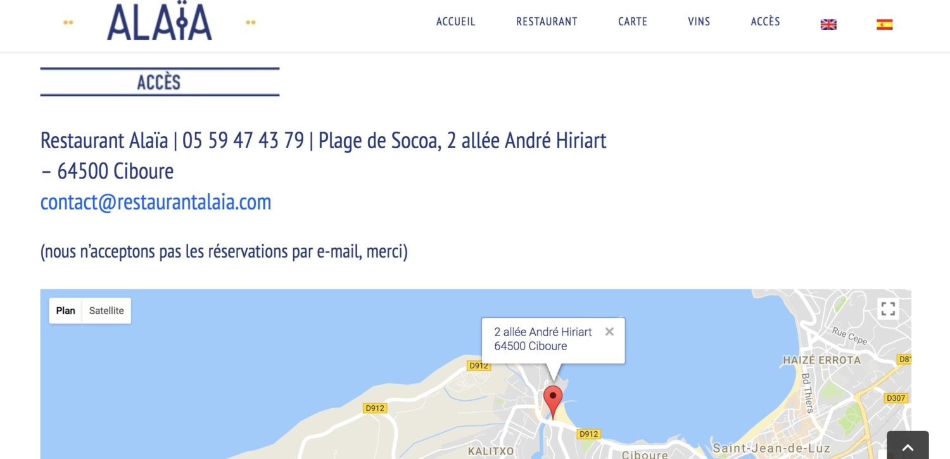
Task: Select the Plan map view
Action: click(x=66, y=310)
